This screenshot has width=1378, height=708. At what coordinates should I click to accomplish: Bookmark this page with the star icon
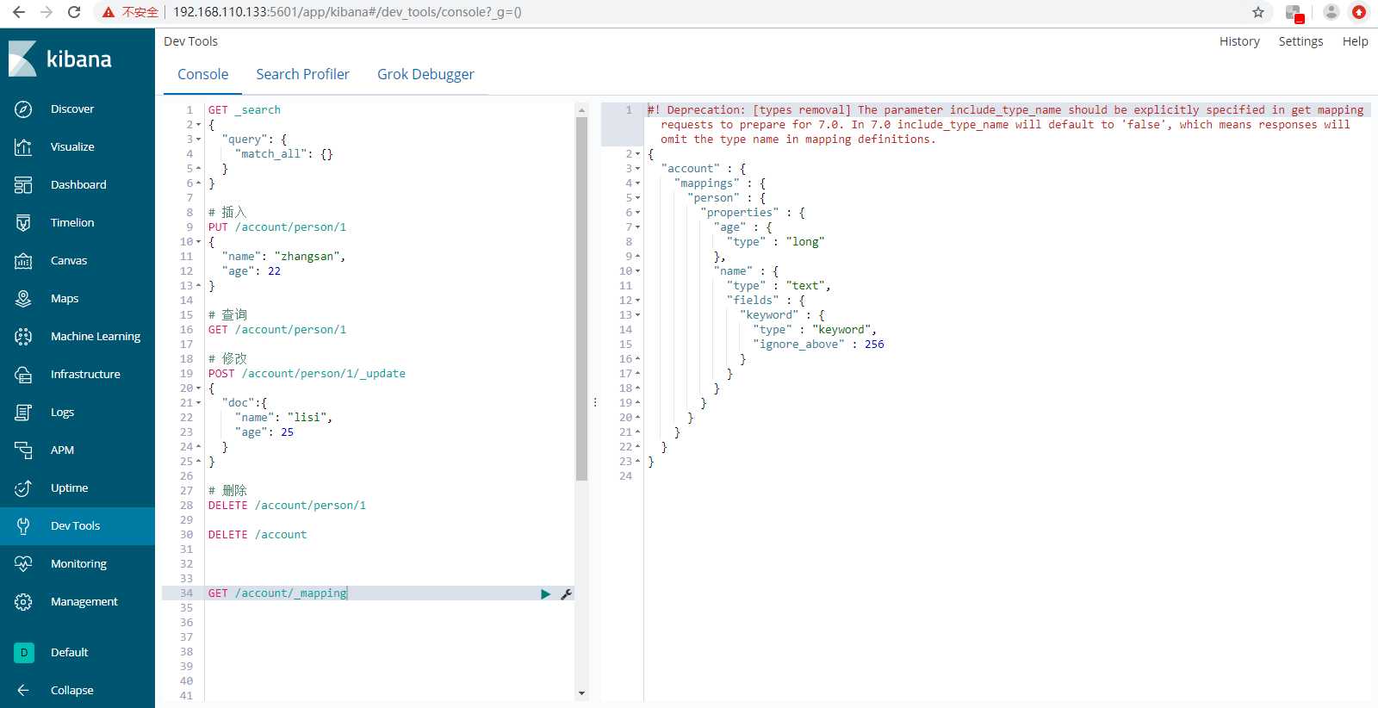pos(1258,12)
